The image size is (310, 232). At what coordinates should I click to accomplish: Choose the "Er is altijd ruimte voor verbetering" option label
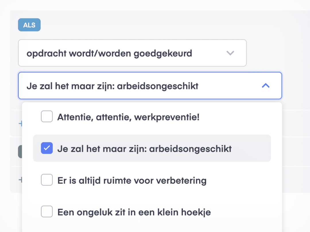click(x=132, y=180)
